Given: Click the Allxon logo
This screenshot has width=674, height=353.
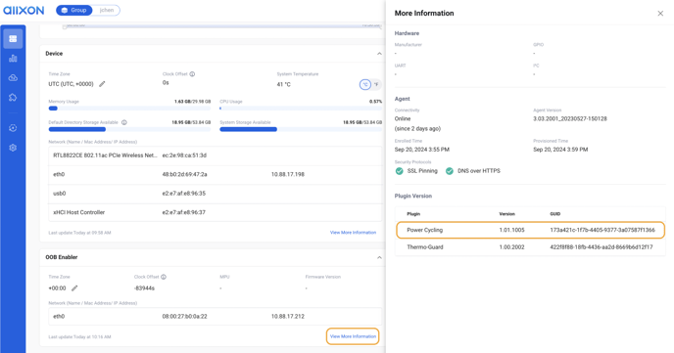Looking at the screenshot, I should click(x=24, y=11).
